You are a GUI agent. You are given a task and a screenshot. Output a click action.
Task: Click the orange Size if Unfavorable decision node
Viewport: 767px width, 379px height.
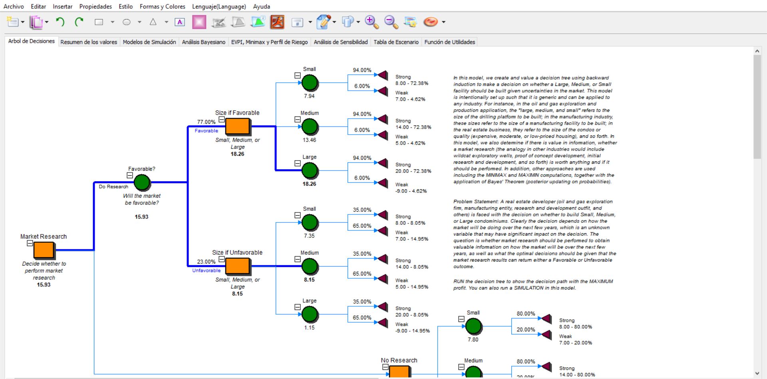pos(238,266)
